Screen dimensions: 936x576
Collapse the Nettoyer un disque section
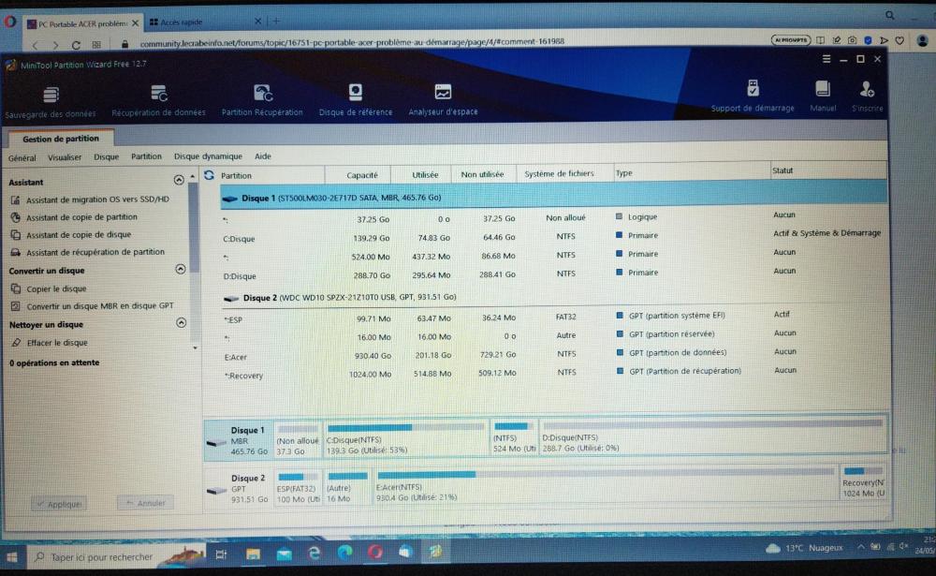tap(181, 323)
